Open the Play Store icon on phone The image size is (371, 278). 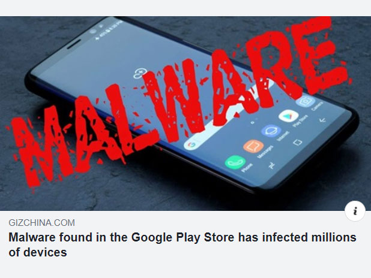click(288, 116)
